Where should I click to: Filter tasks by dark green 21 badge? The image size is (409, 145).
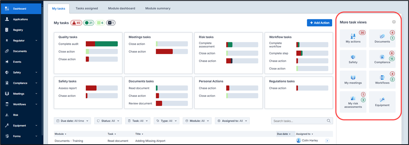(89, 23)
